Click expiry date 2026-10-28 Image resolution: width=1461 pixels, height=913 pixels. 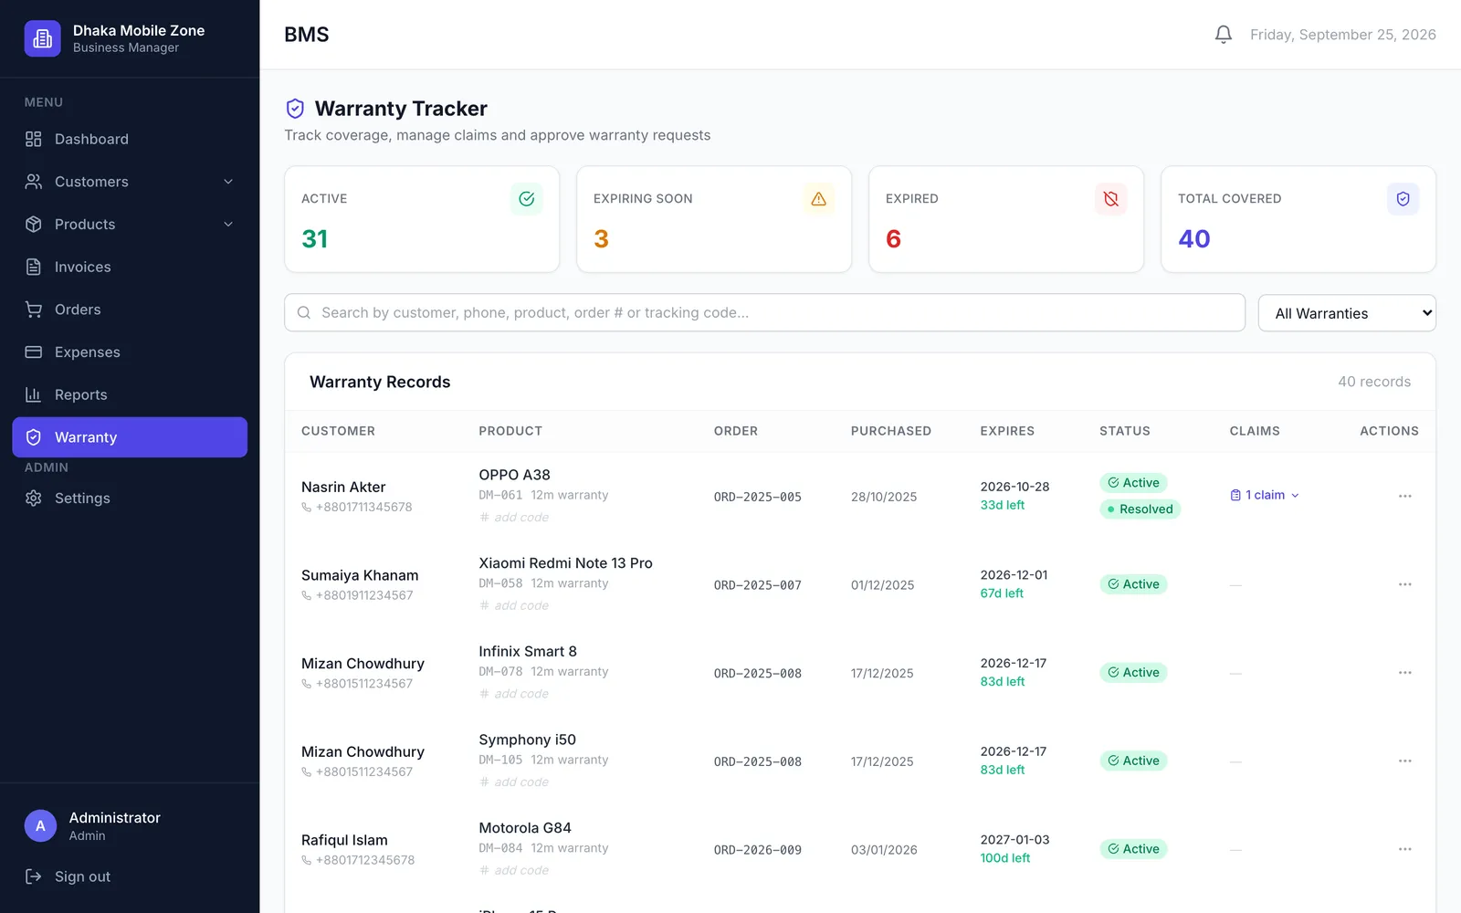(1014, 487)
